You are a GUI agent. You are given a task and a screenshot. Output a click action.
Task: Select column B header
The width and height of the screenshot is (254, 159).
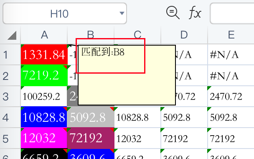pyautogui.click(x=91, y=35)
